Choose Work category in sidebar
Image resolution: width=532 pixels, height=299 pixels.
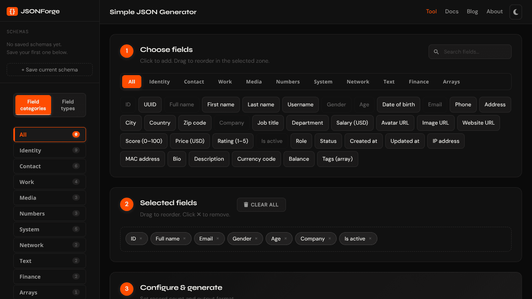49,182
